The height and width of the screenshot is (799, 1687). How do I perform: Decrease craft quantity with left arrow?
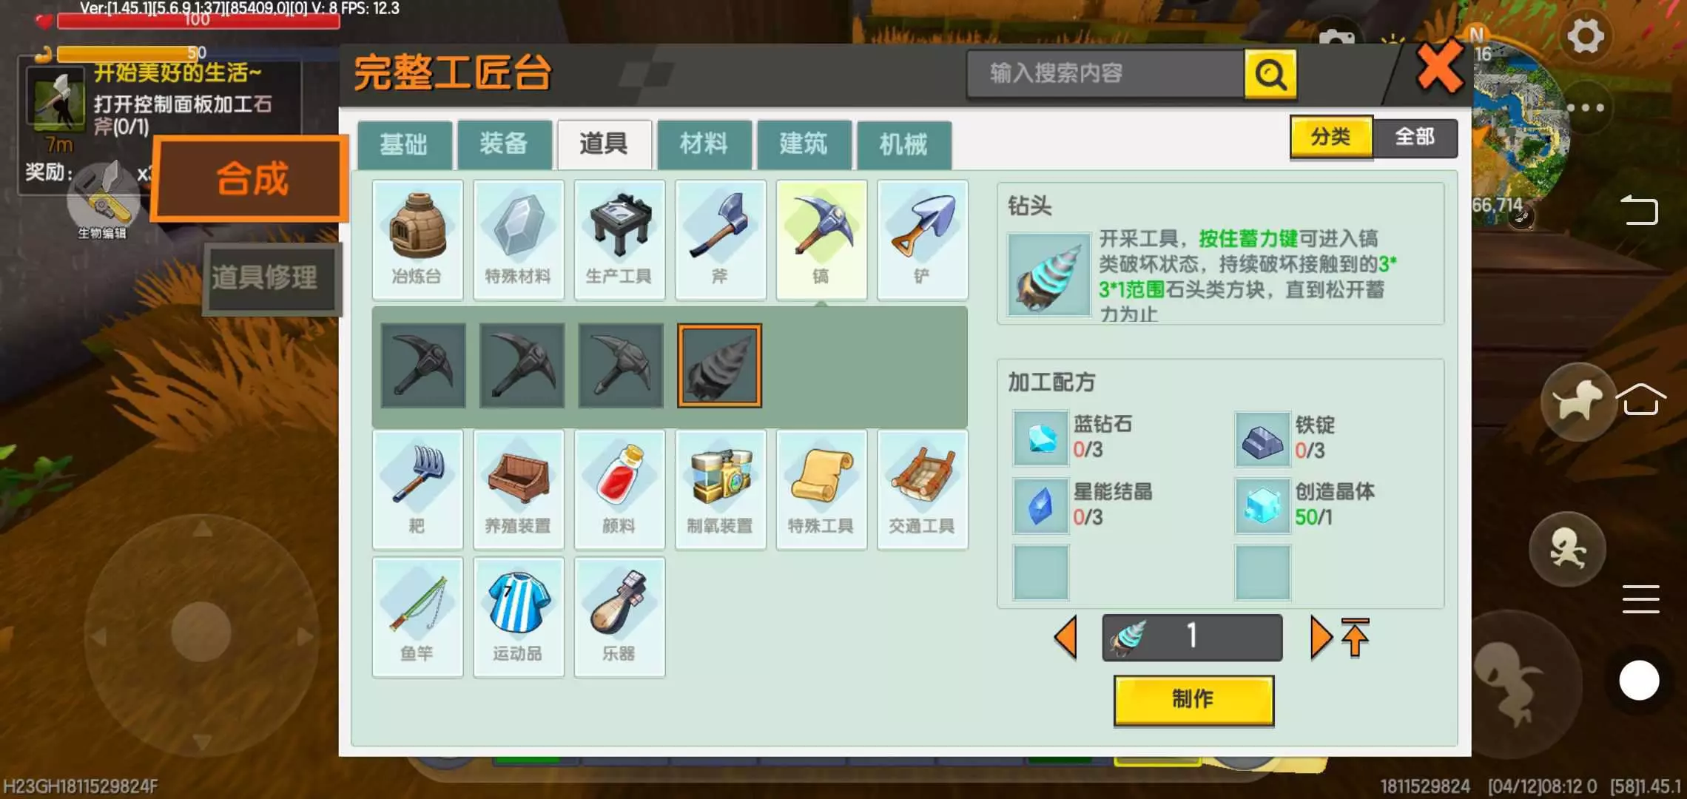coord(1065,637)
